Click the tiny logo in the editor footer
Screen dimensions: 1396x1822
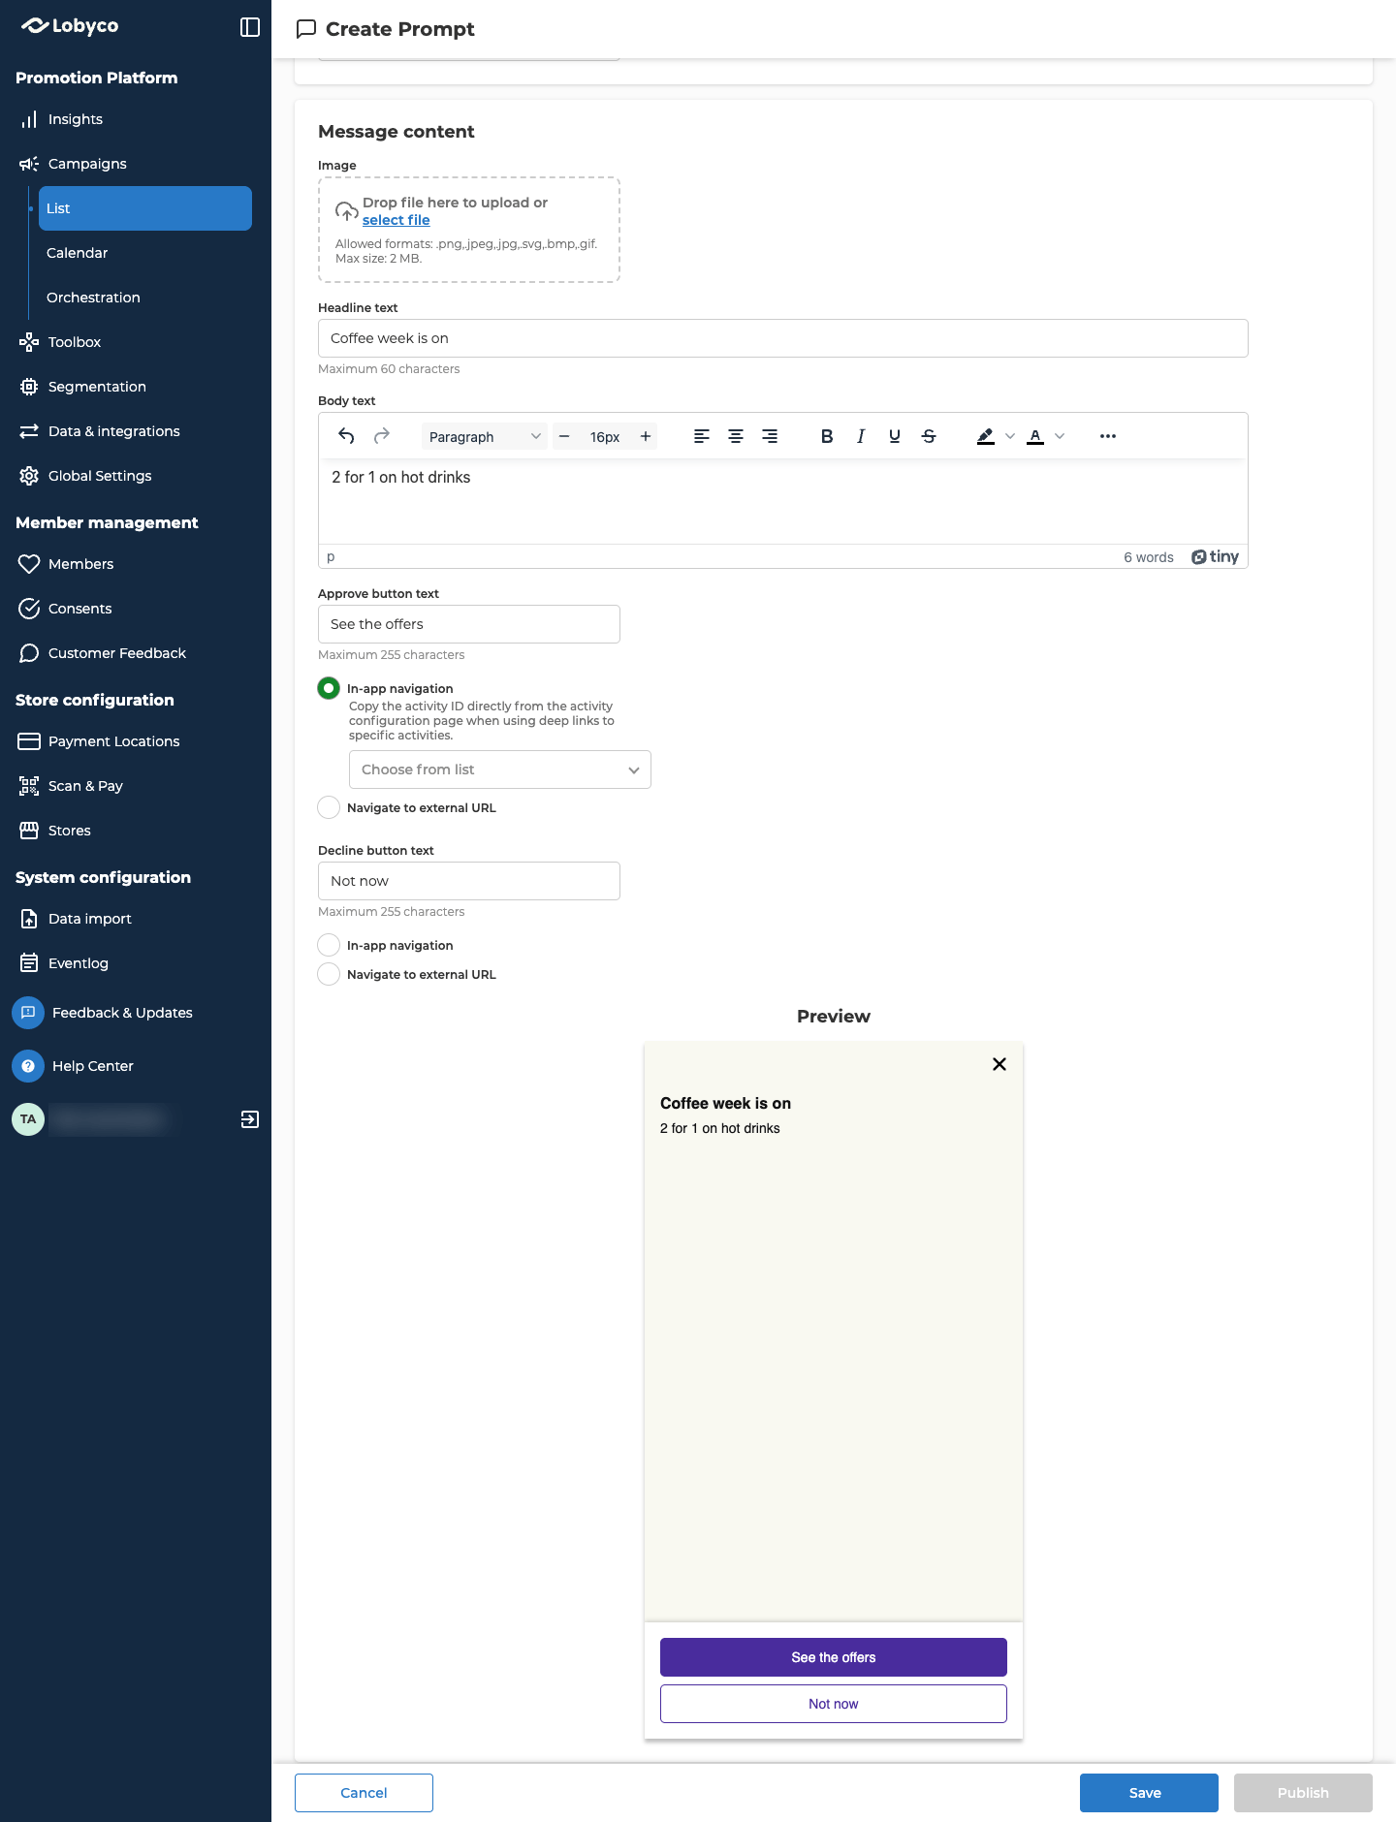1216,556
